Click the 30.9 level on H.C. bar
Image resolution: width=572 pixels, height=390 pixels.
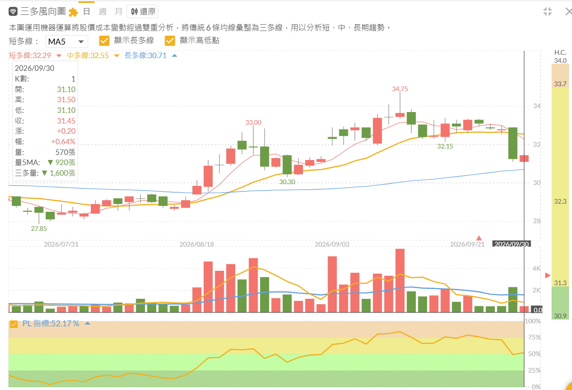click(x=560, y=316)
